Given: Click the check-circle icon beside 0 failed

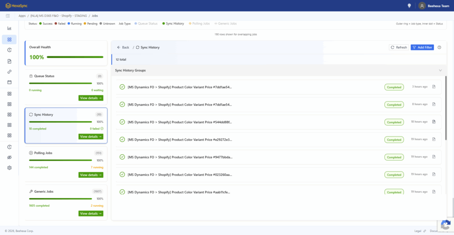Looking at the screenshot, I should (x=102, y=129).
